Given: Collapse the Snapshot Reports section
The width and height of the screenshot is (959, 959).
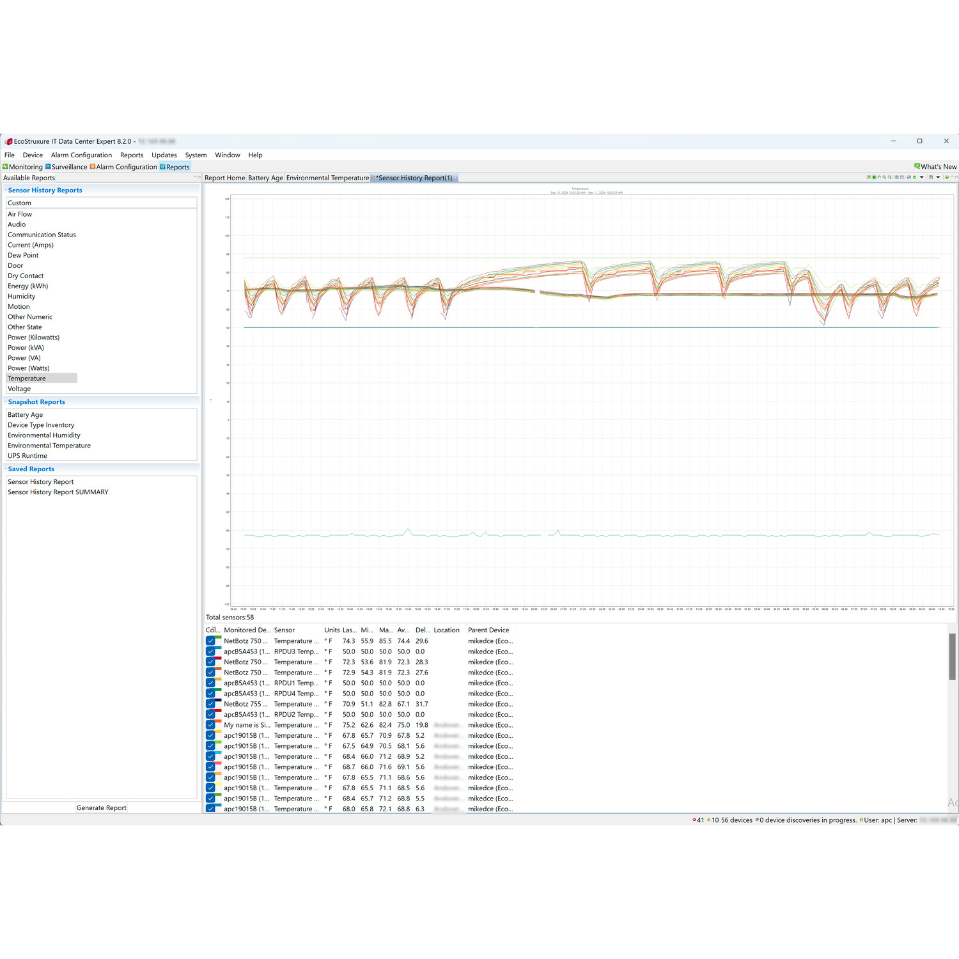Looking at the screenshot, I should (6, 402).
